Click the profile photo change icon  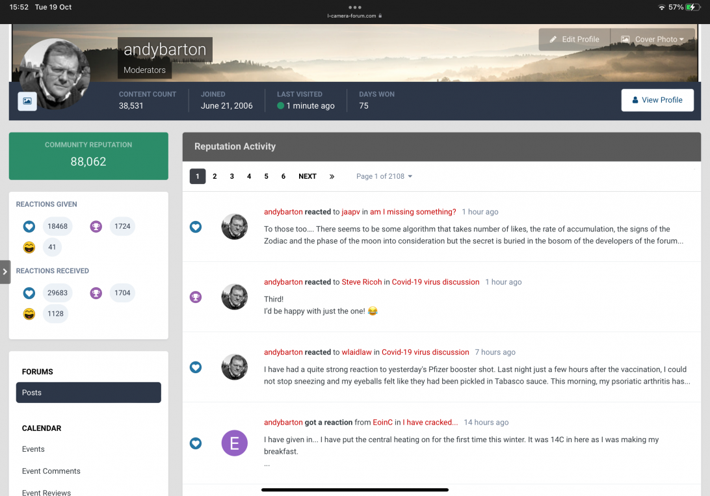pos(27,101)
